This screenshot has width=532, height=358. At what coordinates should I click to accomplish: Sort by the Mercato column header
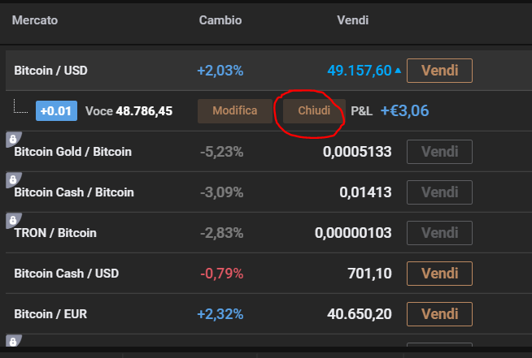coord(35,20)
